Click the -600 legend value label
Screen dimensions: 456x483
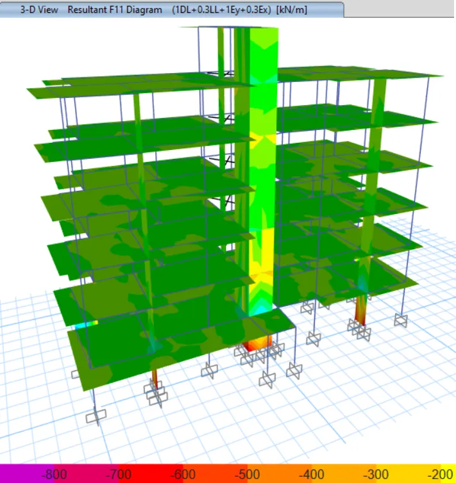[x=183, y=475]
